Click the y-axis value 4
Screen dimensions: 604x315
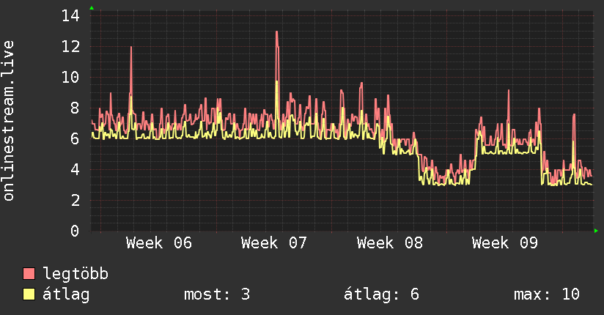(x=75, y=169)
